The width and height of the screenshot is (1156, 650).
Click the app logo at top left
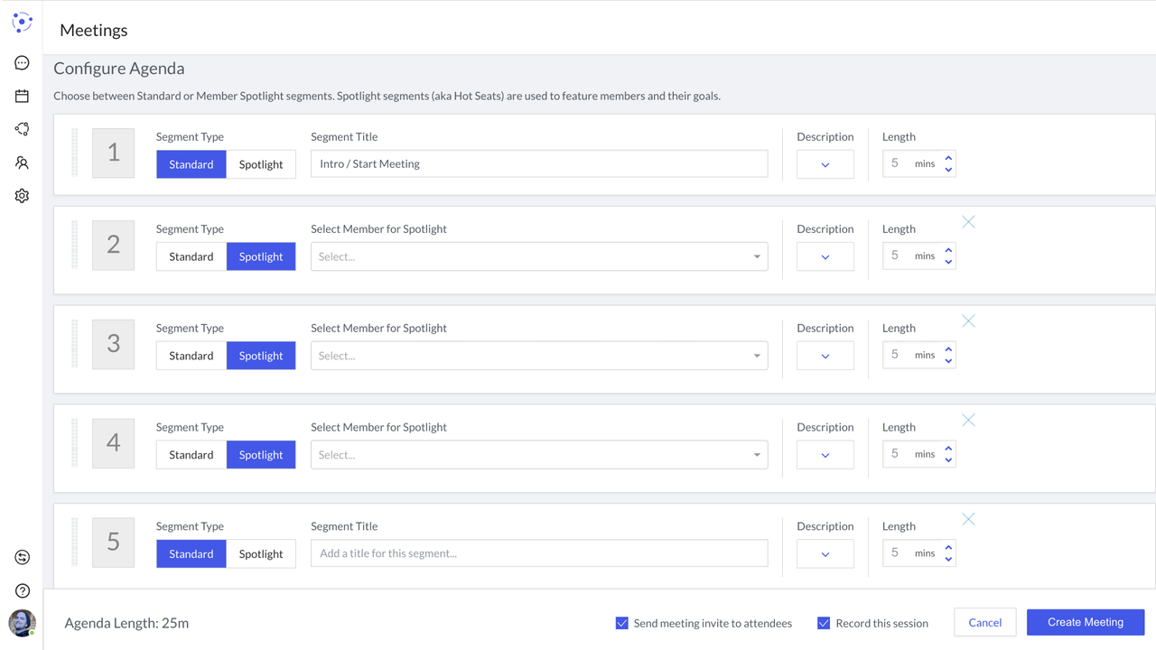22,23
